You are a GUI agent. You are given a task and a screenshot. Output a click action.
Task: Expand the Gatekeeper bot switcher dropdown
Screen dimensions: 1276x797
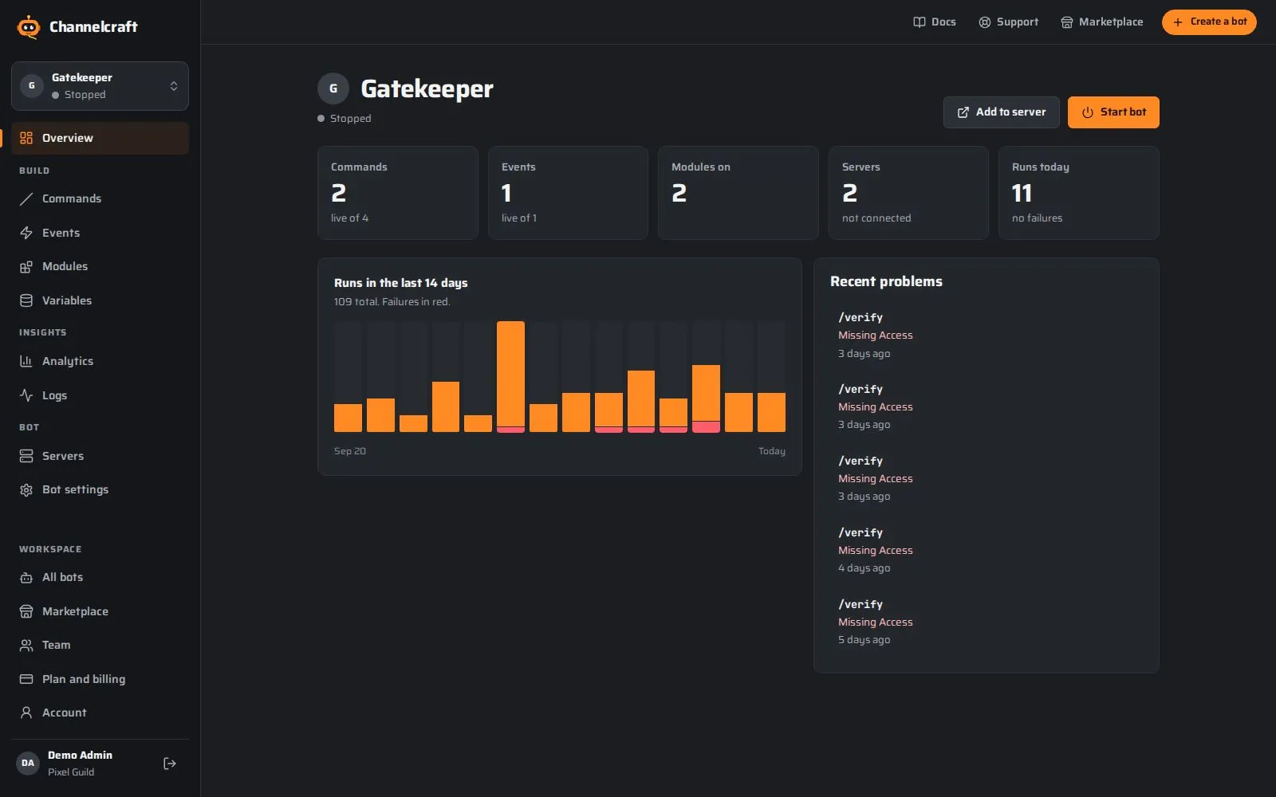[100, 86]
